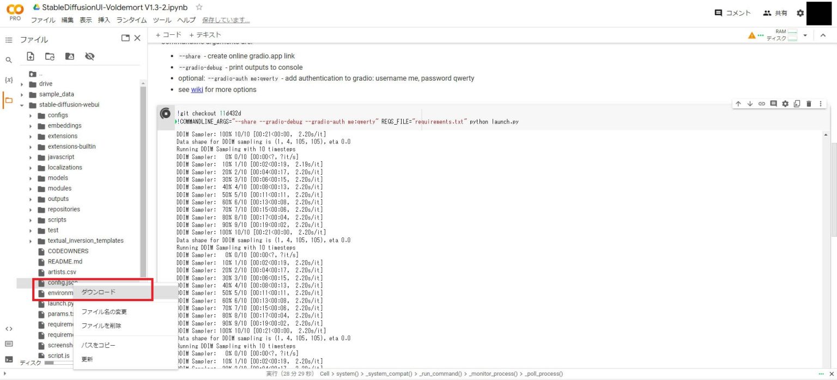
Task: Open cell settings with the gear icon
Action: click(785, 103)
